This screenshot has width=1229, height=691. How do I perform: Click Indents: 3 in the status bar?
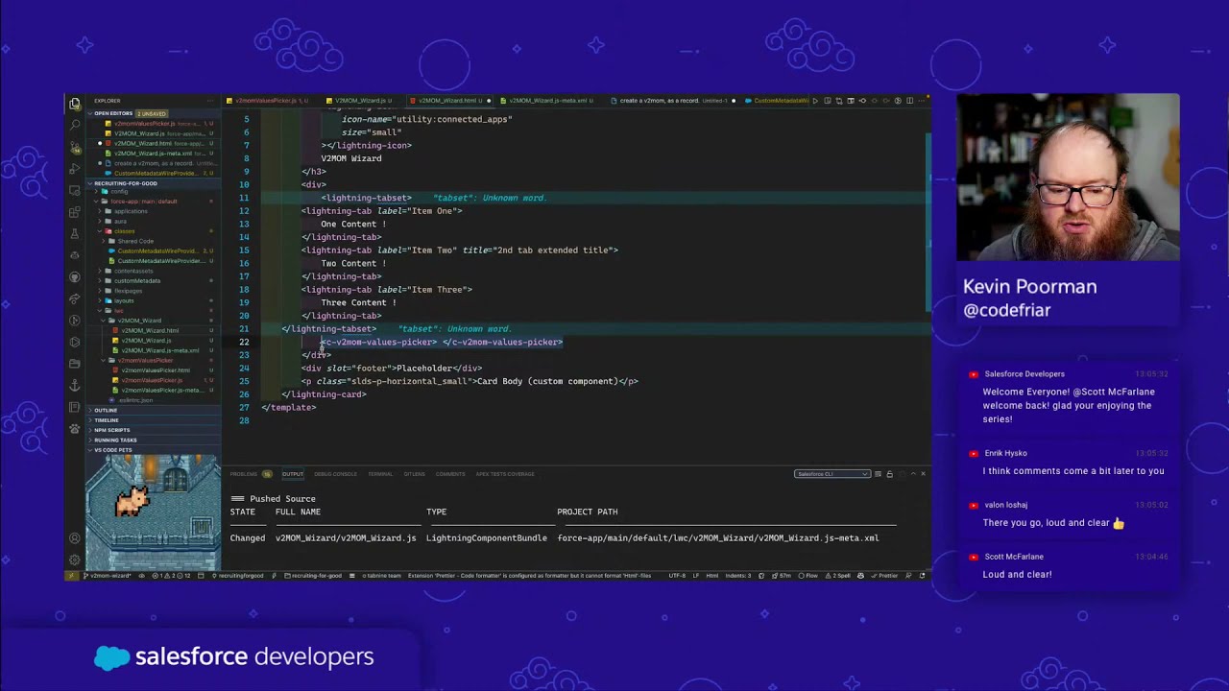[738, 576]
